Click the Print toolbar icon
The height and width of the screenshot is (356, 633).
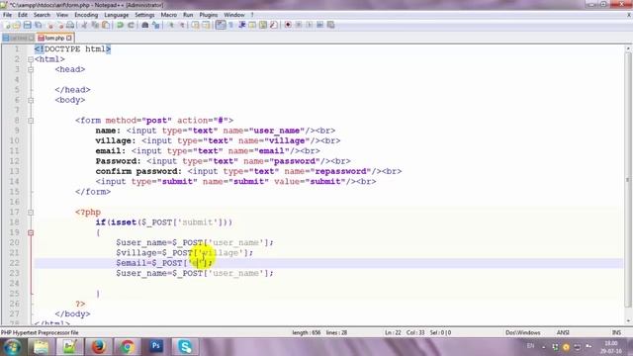70,25
